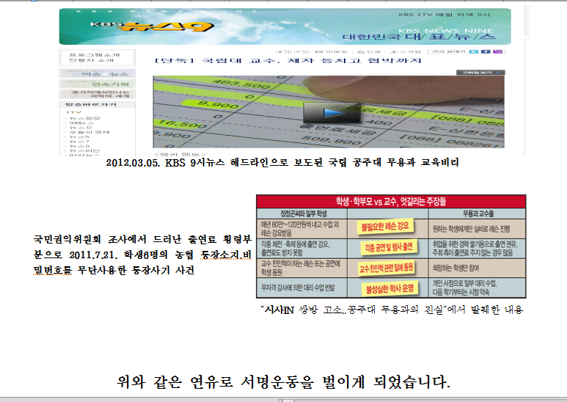Open the 뉴스9 link in the sidebar list
Image resolution: width=567 pixels, height=402 pixels.
coord(79,146)
